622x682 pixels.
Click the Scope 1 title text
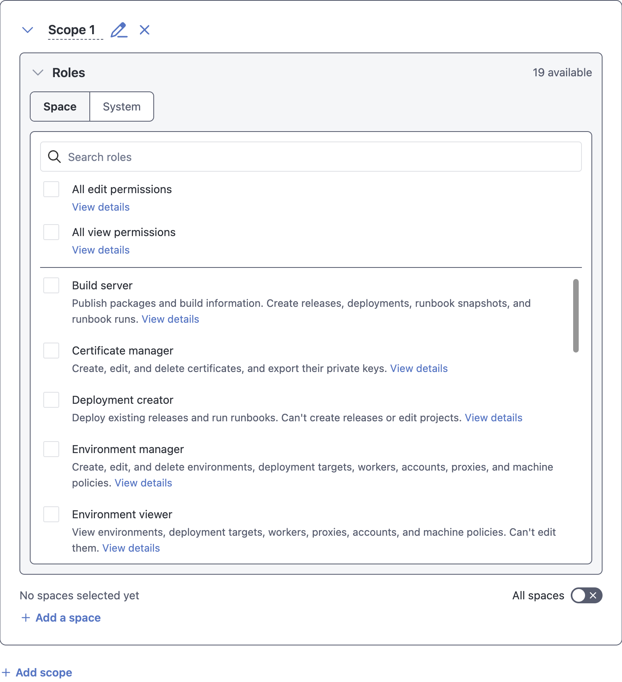[x=71, y=30]
